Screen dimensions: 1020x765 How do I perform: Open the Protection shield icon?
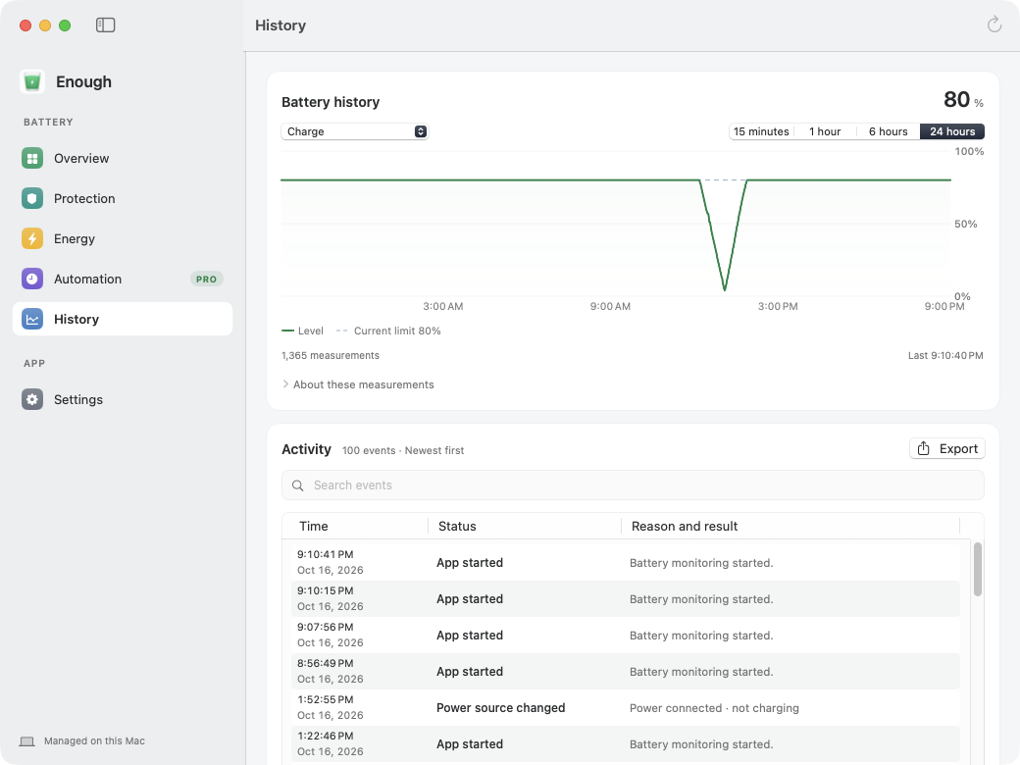point(31,198)
